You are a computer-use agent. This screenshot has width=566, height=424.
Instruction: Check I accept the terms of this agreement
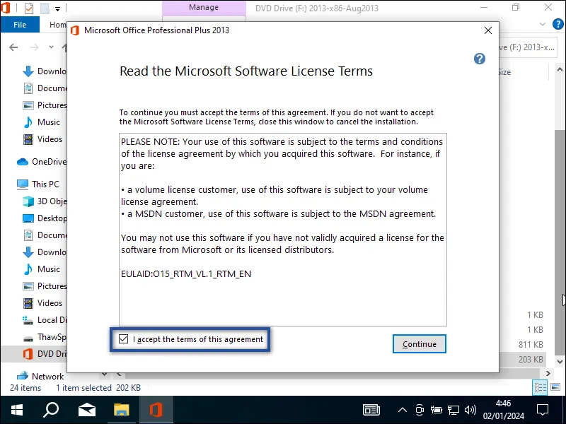[123, 339]
